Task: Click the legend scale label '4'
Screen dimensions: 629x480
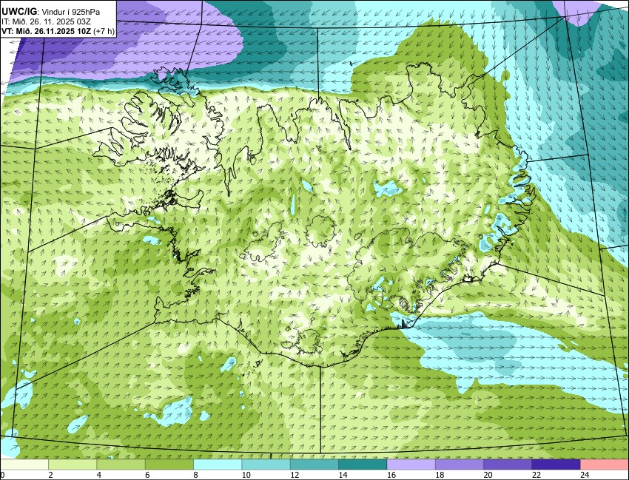Action: tap(99, 475)
